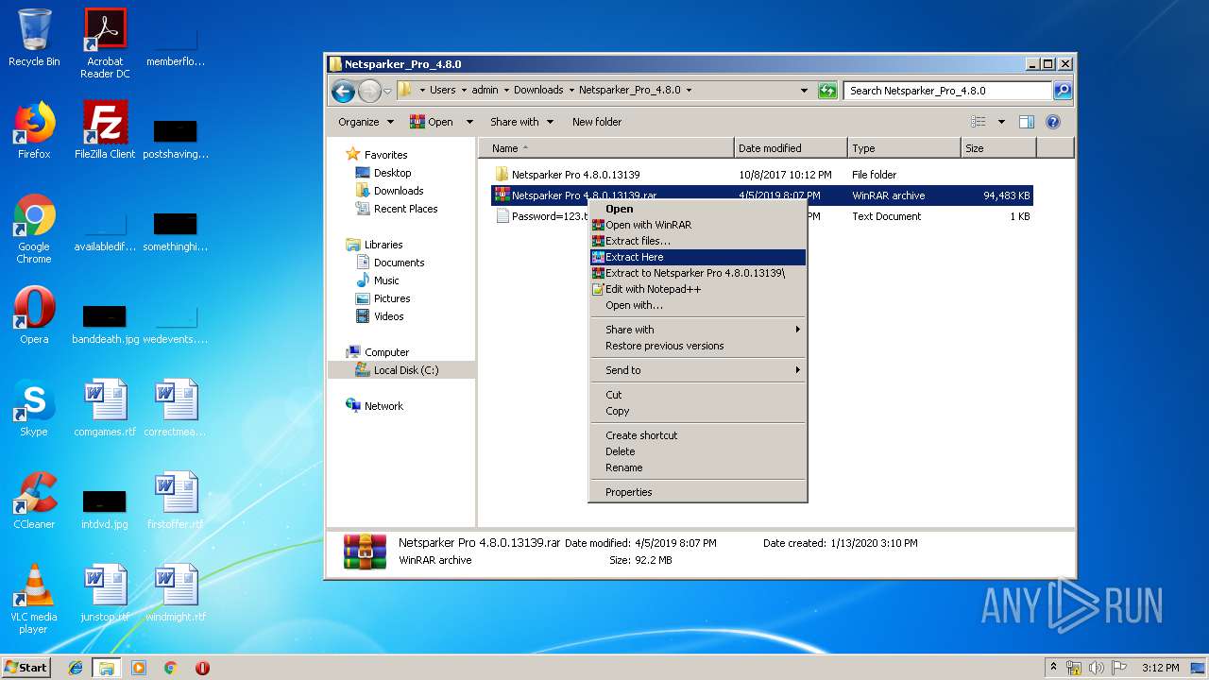1209x680 pixels.
Task: Open Firefox desktop shortcut
Action: click(34, 130)
